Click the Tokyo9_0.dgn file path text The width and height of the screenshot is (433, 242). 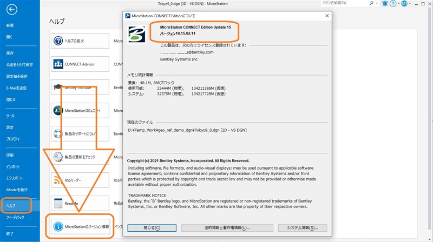[187, 130]
